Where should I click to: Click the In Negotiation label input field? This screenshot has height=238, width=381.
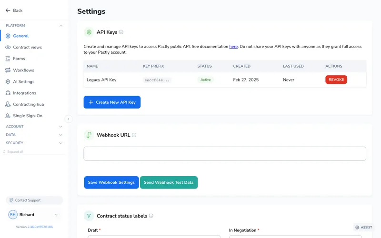[295, 237]
